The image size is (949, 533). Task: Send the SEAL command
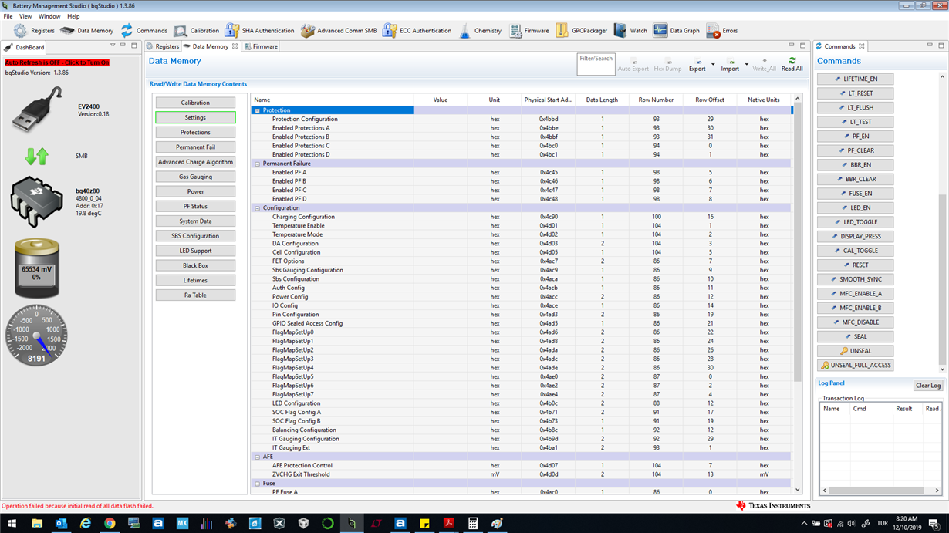point(856,336)
